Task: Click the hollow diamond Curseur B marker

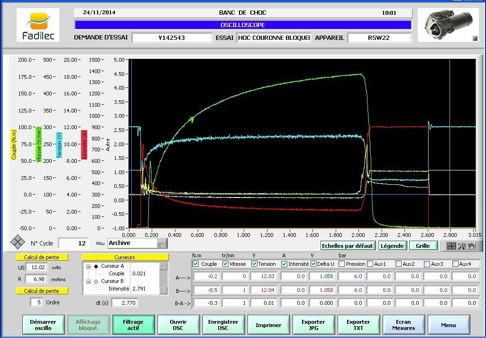Action: tap(96, 281)
